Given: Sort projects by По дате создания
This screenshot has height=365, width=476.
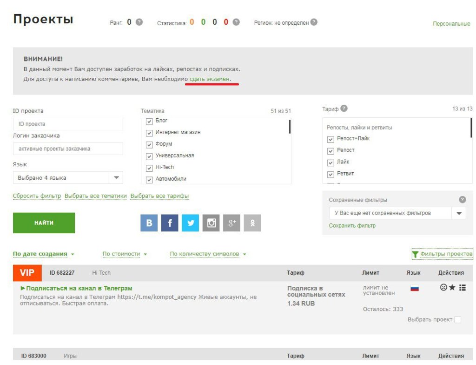Looking at the screenshot, I should (x=43, y=254).
